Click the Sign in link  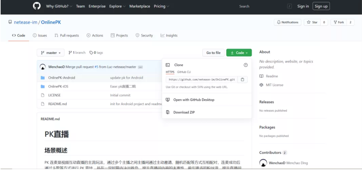tap(303, 6)
